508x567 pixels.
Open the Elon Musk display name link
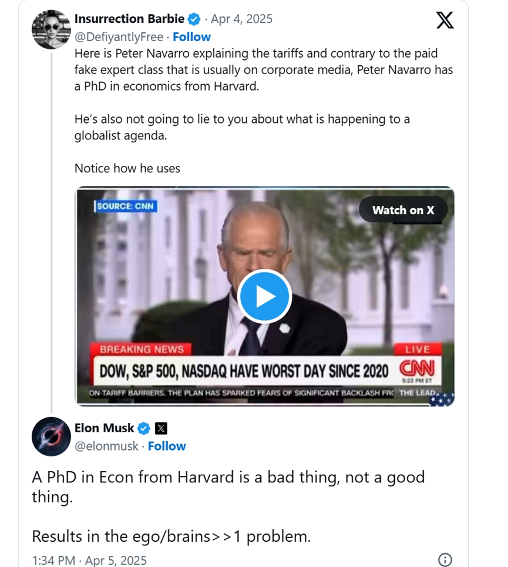pos(105,428)
